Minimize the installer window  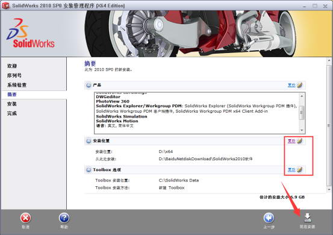305,6
